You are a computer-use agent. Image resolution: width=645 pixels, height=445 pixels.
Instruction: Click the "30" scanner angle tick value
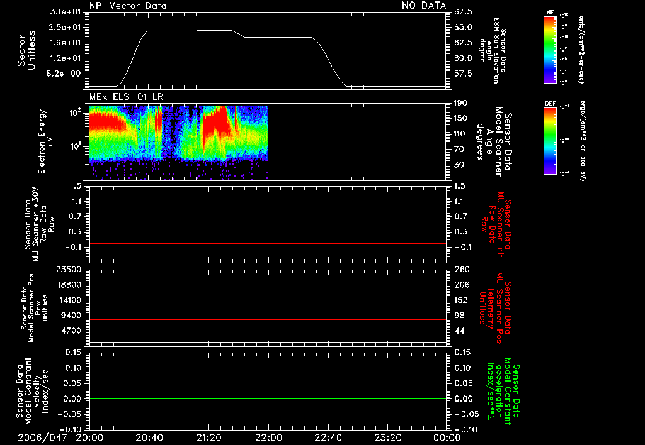coord(459,165)
